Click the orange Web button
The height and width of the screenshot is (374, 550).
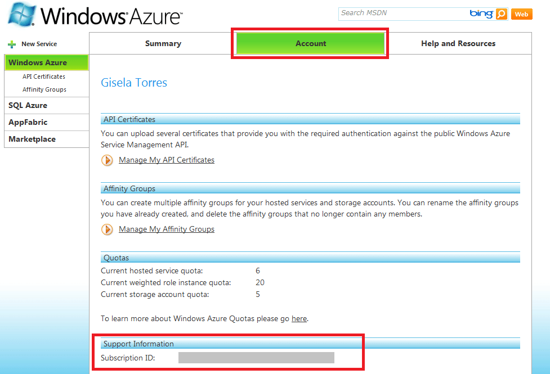coord(522,14)
